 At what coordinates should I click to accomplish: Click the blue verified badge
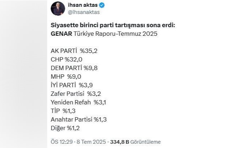[102, 5]
